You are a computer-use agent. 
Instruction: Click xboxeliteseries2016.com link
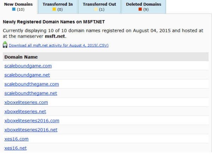click(x=32, y=121)
